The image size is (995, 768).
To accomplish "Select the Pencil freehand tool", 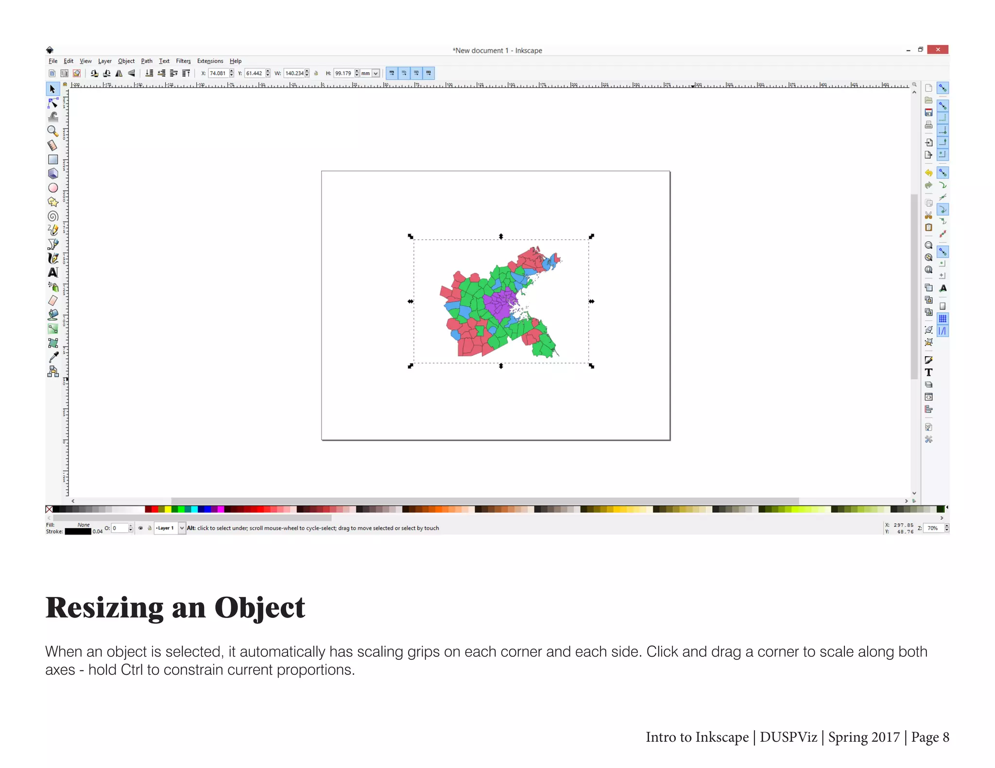I will point(52,230).
